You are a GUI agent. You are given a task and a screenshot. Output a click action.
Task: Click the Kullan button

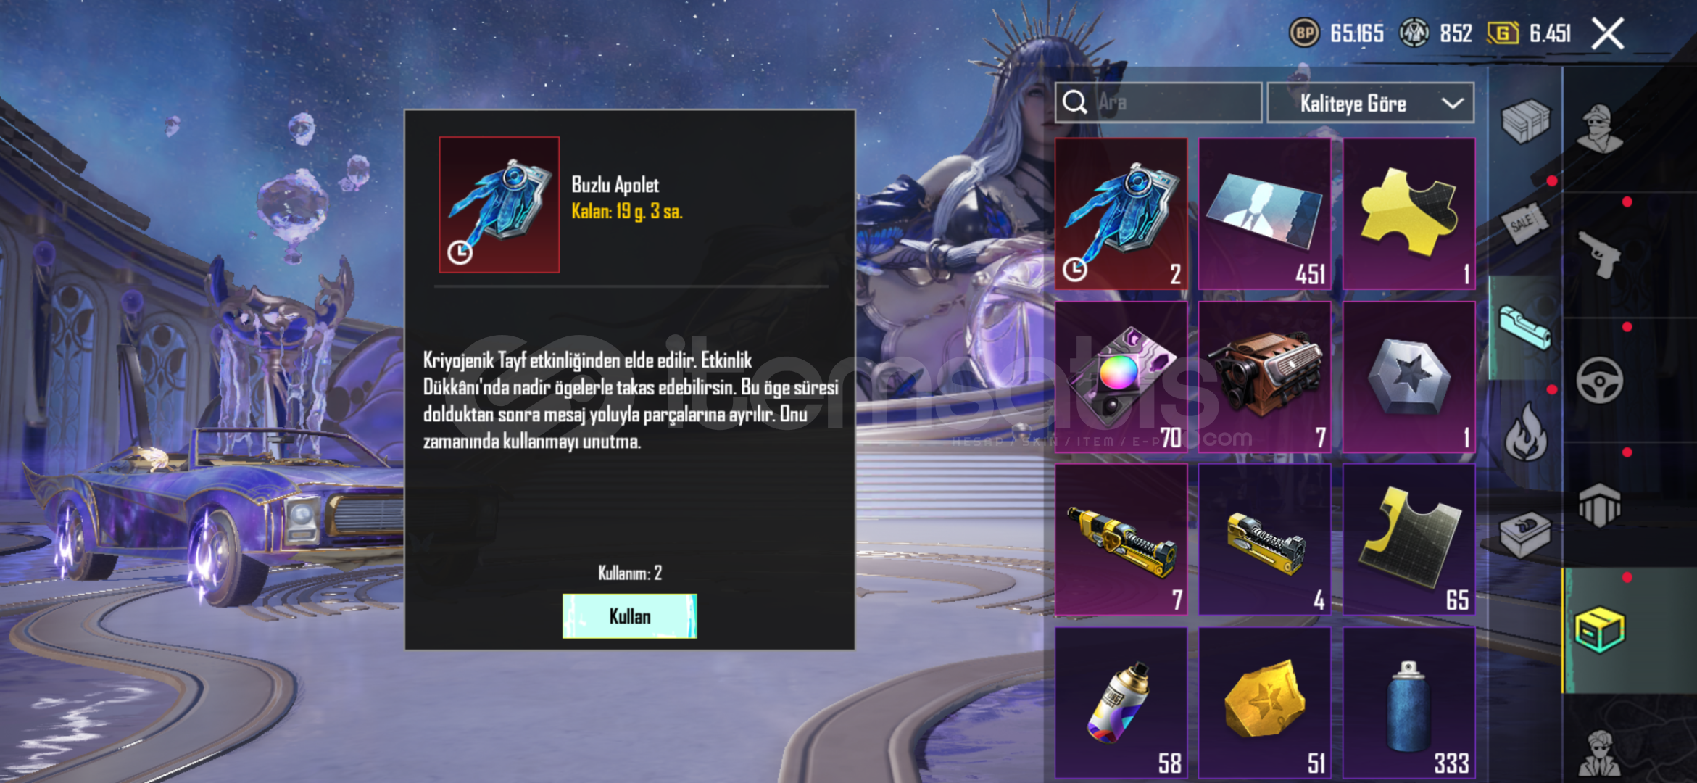629,616
